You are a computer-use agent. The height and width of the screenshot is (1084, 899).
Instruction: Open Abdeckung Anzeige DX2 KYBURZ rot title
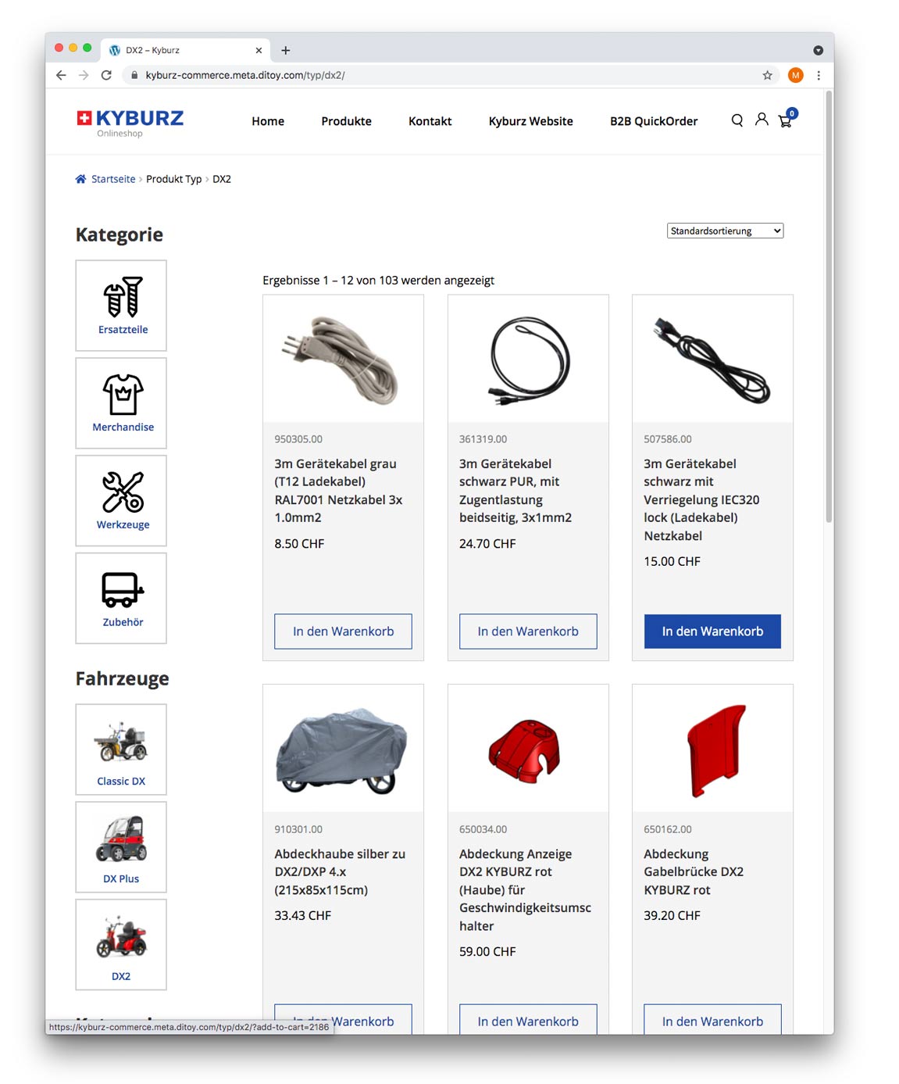525,890
